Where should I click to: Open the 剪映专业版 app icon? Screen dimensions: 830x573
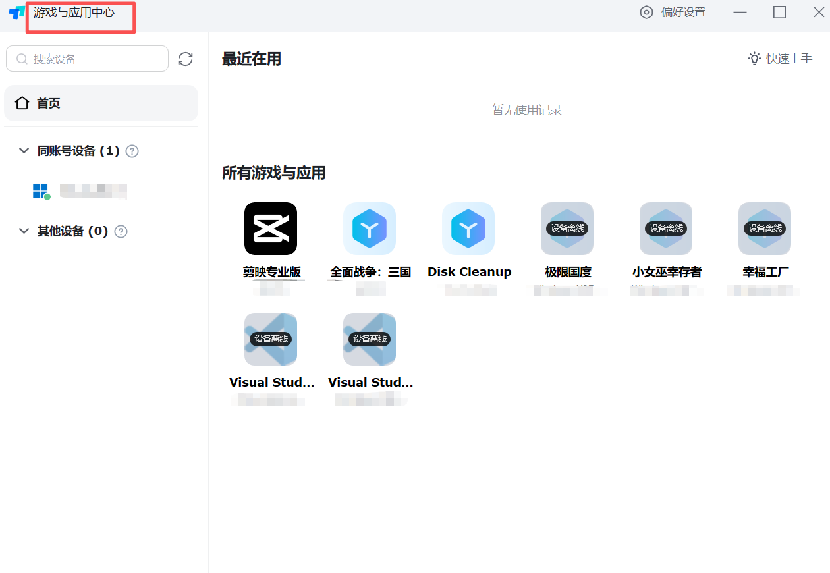pyautogui.click(x=271, y=229)
